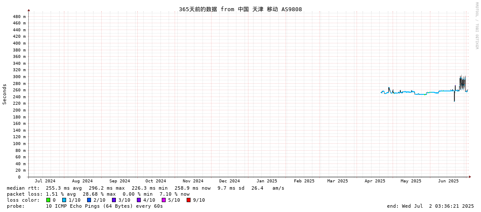Select the blue 2/10 loss color swatch

click(x=89, y=200)
